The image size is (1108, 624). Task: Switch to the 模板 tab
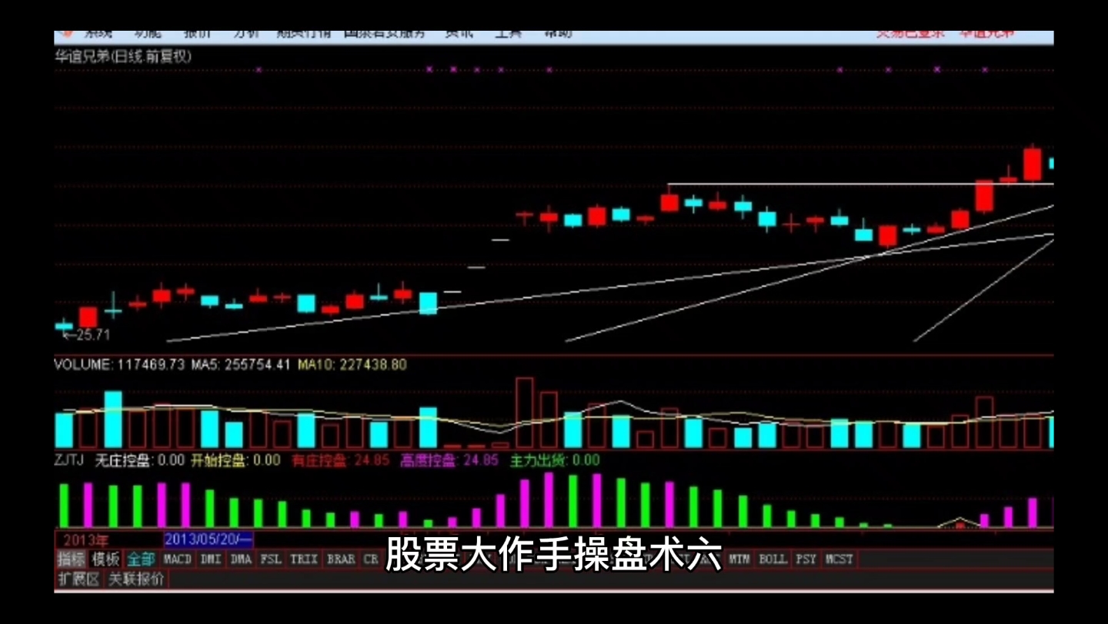click(105, 559)
